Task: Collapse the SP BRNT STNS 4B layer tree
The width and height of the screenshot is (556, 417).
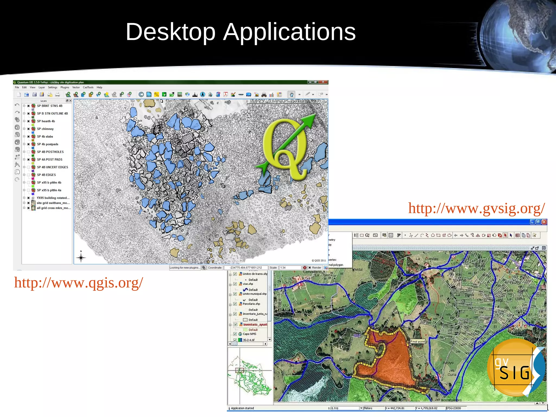Action: click(24, 106)
